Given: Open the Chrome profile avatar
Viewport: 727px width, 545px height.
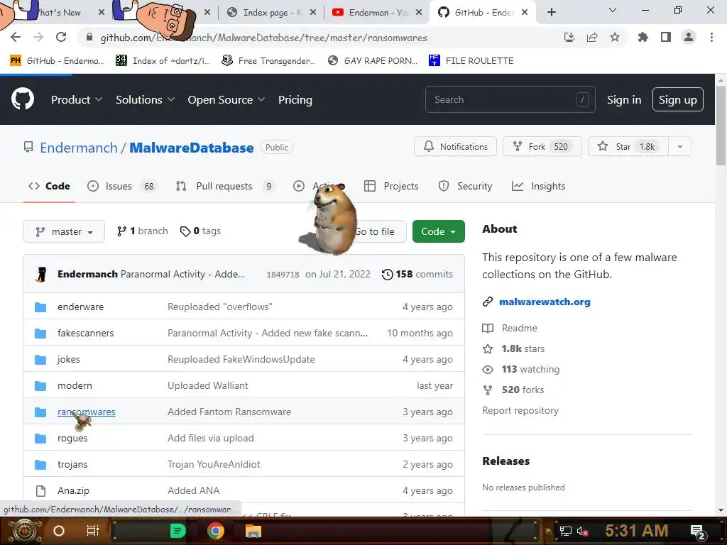Looking at the screenshot, I should 689,37.
